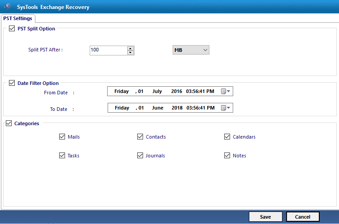This screenshot has height=224, width=339.
Task: Click the Save button
Action: point(265,217)
